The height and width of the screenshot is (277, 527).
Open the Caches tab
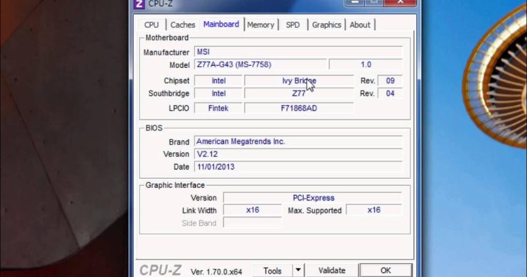click(182, 24)
